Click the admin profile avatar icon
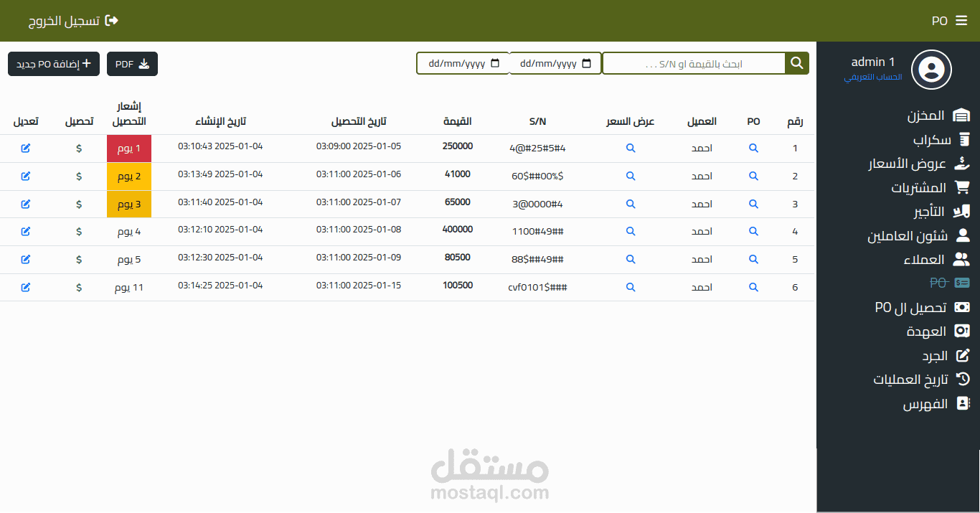Screen dimensions: 980x513 [x=930, y=70]
